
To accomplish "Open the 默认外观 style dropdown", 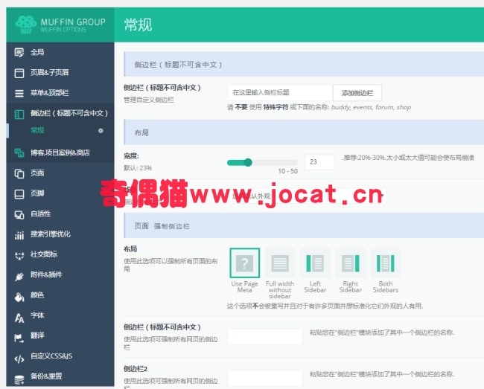I will [x=308, y=196].
